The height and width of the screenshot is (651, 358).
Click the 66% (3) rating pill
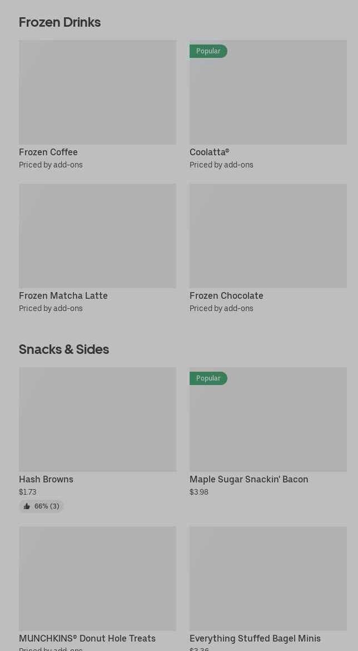[x=42, y=506]
